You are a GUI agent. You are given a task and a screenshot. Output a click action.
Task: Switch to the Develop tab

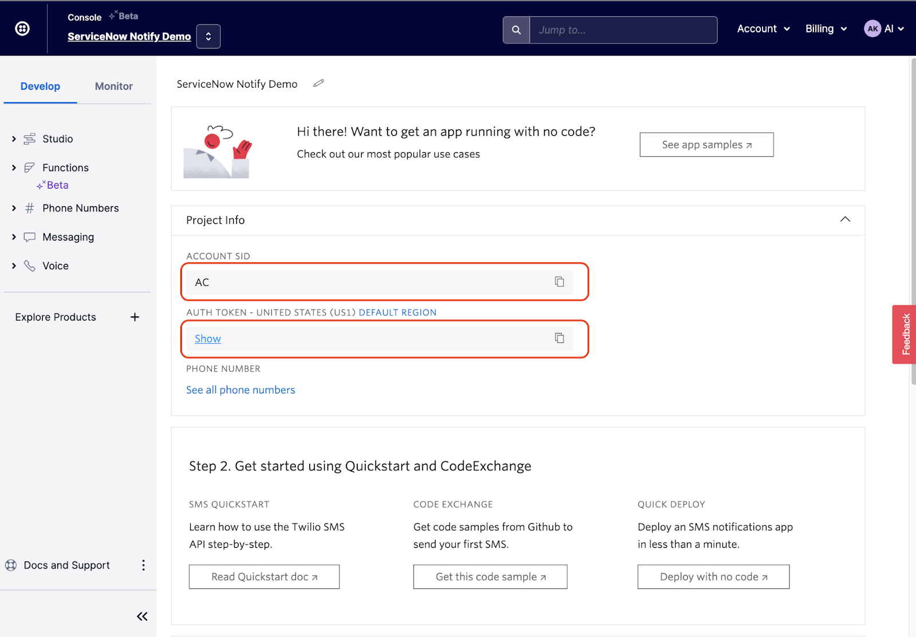coord(40,86)
